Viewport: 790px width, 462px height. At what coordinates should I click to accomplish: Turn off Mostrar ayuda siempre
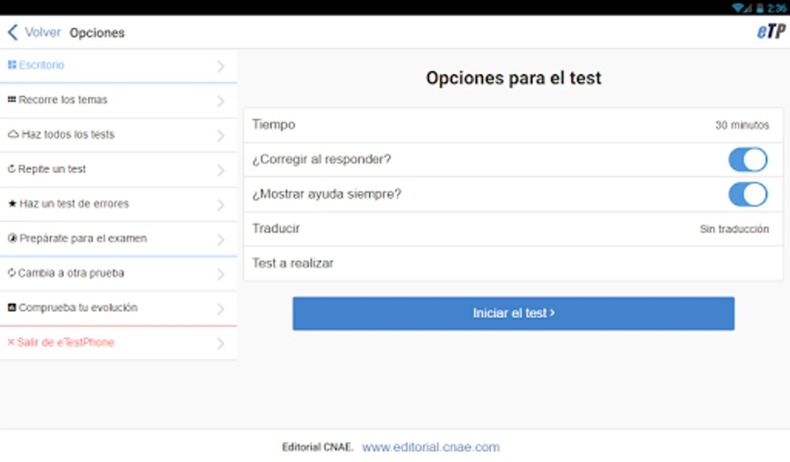click(748, 195)
